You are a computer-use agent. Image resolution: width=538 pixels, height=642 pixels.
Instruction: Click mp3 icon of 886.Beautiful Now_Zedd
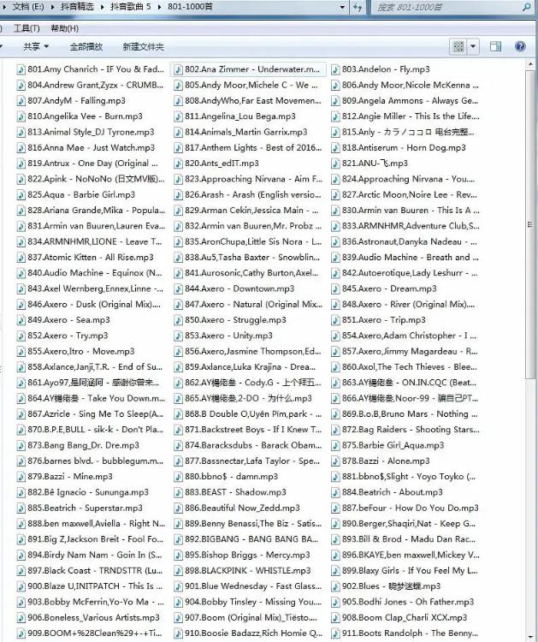tap(178, 508)
